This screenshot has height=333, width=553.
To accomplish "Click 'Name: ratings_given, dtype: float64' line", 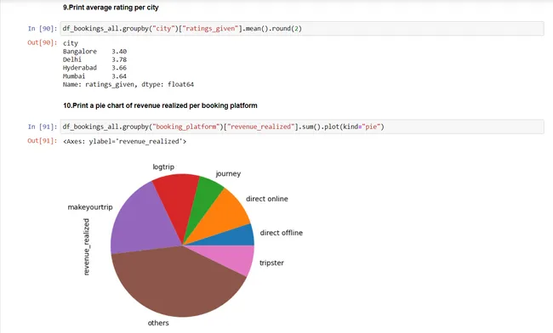I will click(x=128, y=84).
